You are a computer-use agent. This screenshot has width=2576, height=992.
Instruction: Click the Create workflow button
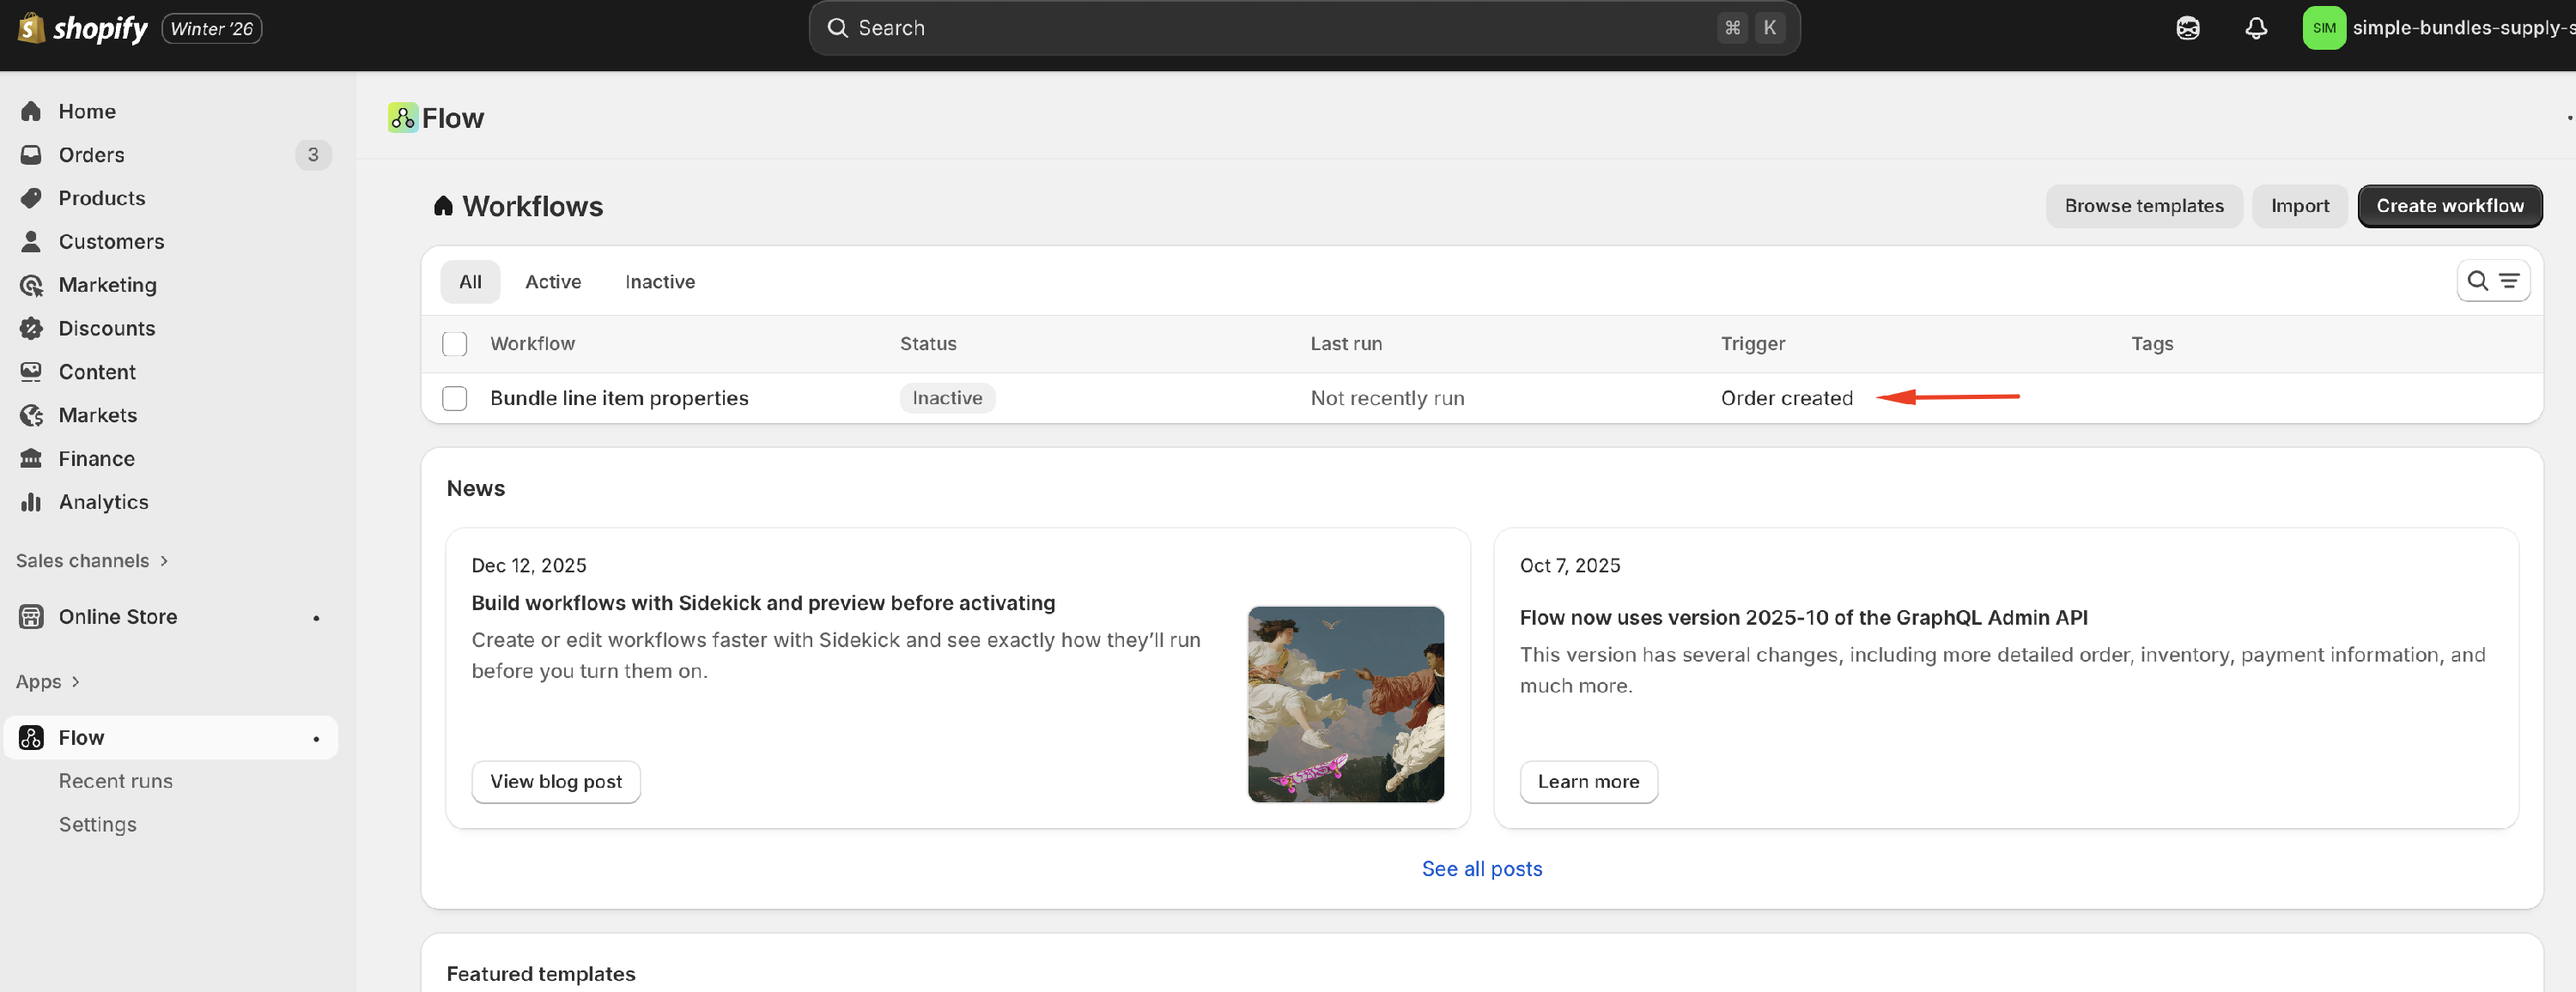coord(2448,206)
